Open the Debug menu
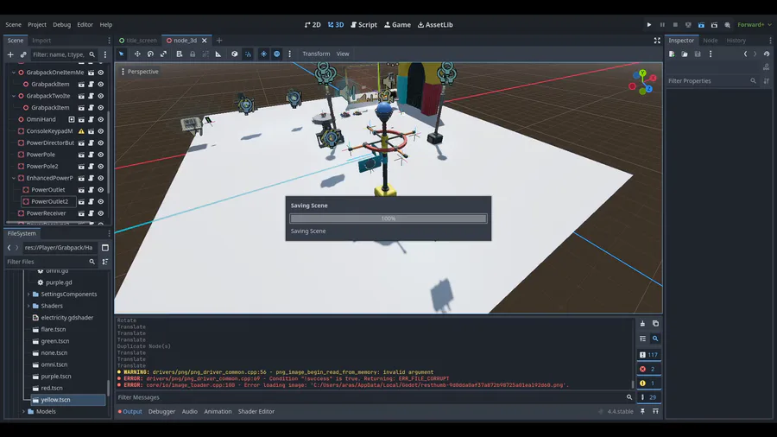777x437 pixels. pos(62,25)
